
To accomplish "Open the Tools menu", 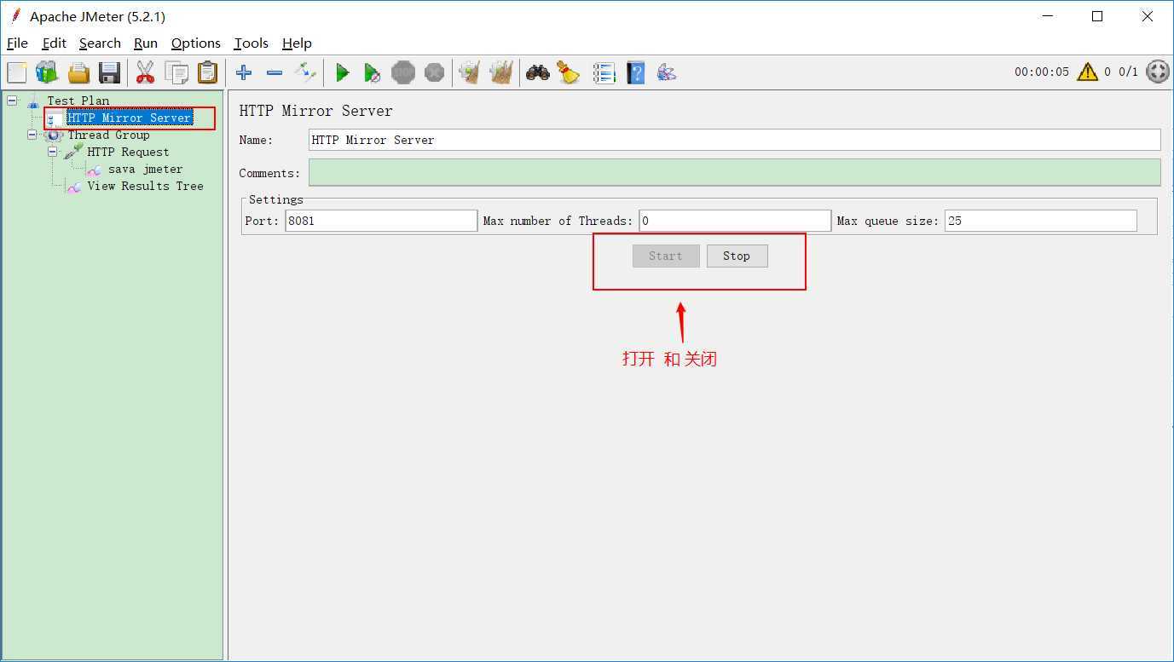I will [251, 43].
